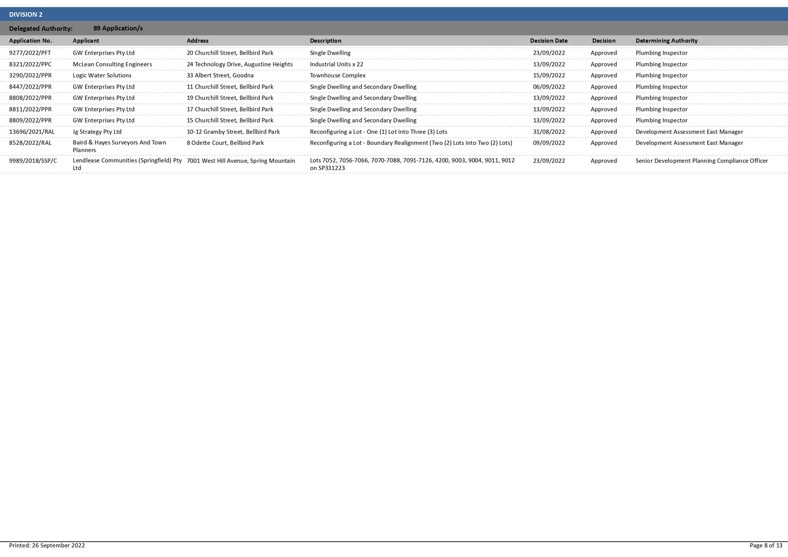Click address 15 Churchill Street, Bellbird Park
This screenshot has height=557, width=788.
[230, 120]
